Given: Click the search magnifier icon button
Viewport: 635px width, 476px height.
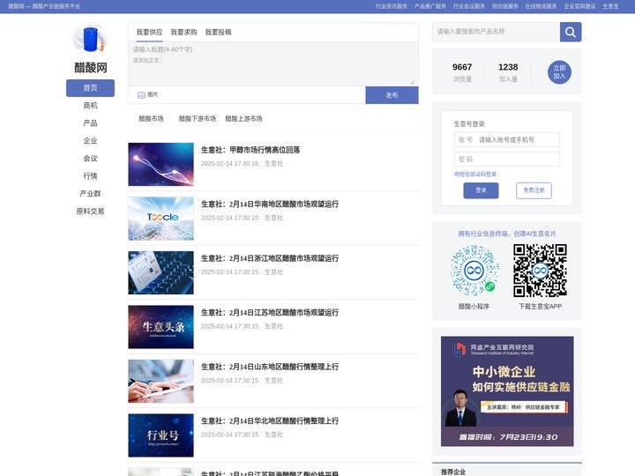Looking at the screenshot, I should 571,32.
